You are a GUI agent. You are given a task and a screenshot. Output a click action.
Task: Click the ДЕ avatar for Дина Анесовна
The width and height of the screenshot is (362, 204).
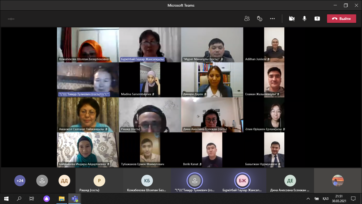290,181
